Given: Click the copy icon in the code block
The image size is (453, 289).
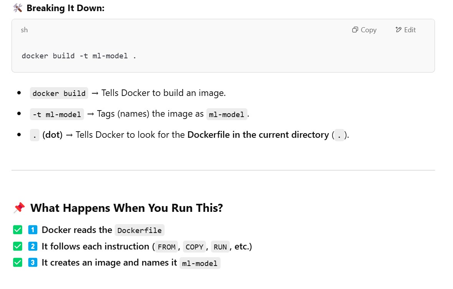Looking at the screenshot, I should click(355, 30).
